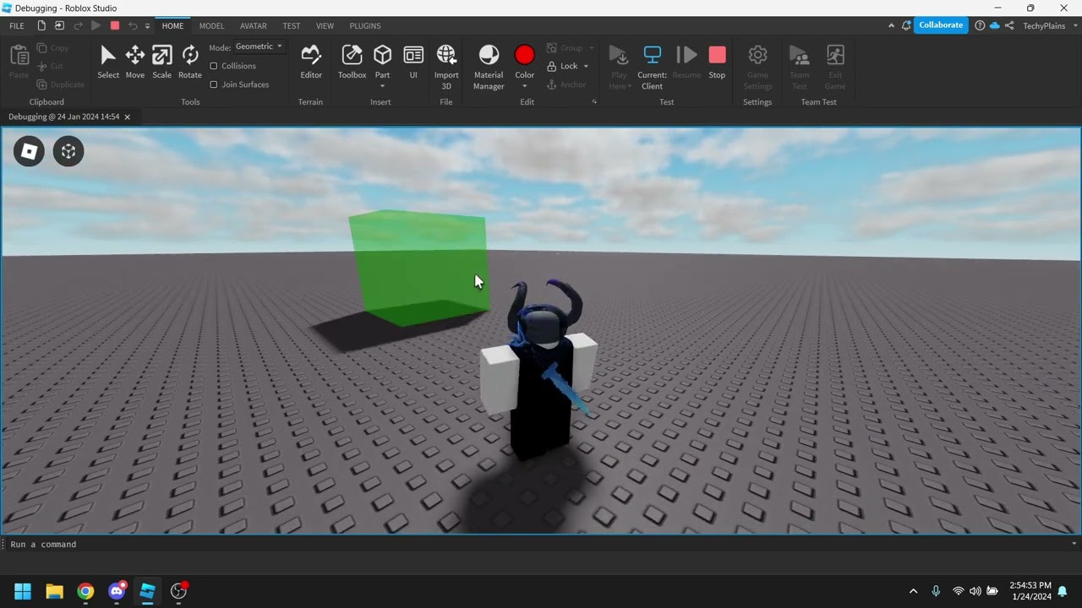Viewport: 1082px width, 608px height.
Task: Open the Lock dropdown menu
Action: click(586, 67)
